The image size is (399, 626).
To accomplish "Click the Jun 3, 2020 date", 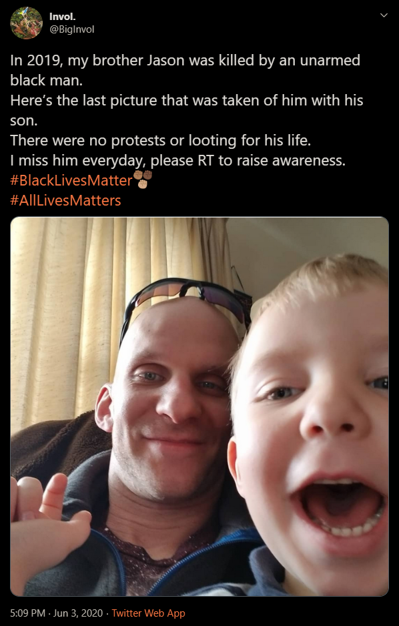I will coord(78,613).
